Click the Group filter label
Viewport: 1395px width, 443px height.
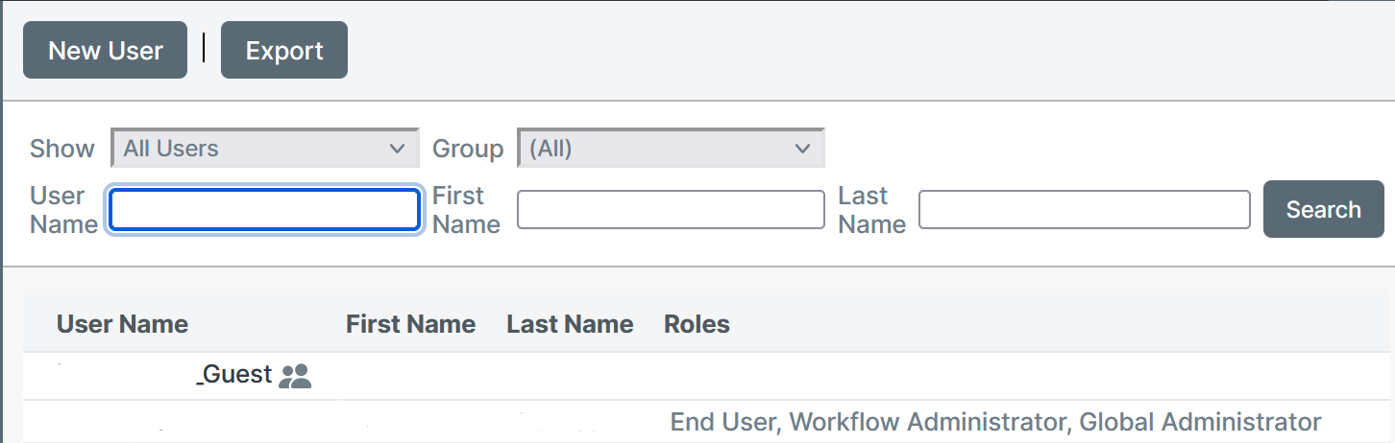(x=468, y=149)
